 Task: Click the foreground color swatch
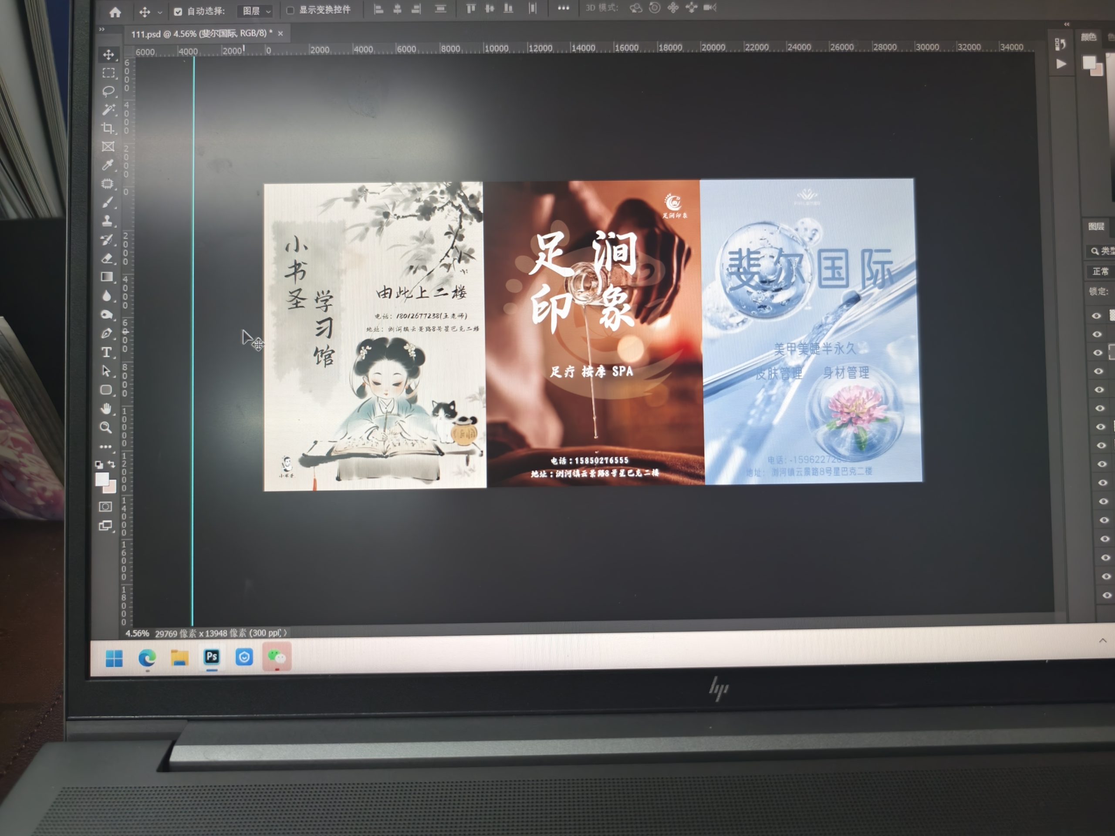101,478
